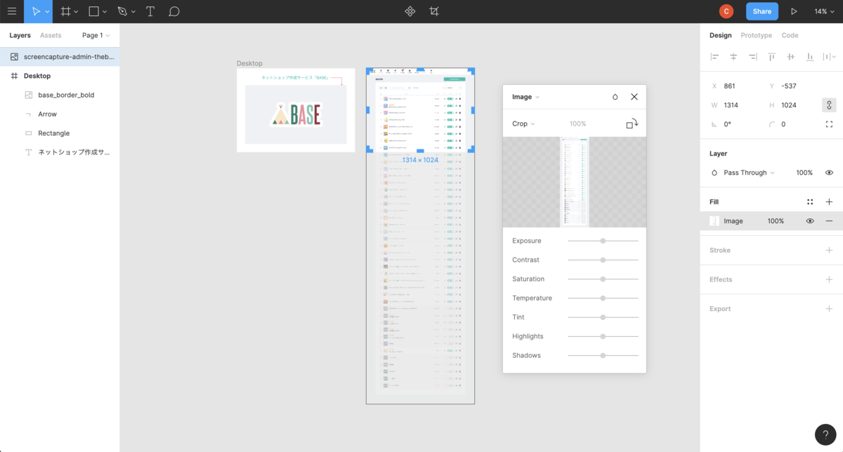This screenshot has width=843, height=452.
Task: Switch to the Design tab
Action: click(720, 35)
